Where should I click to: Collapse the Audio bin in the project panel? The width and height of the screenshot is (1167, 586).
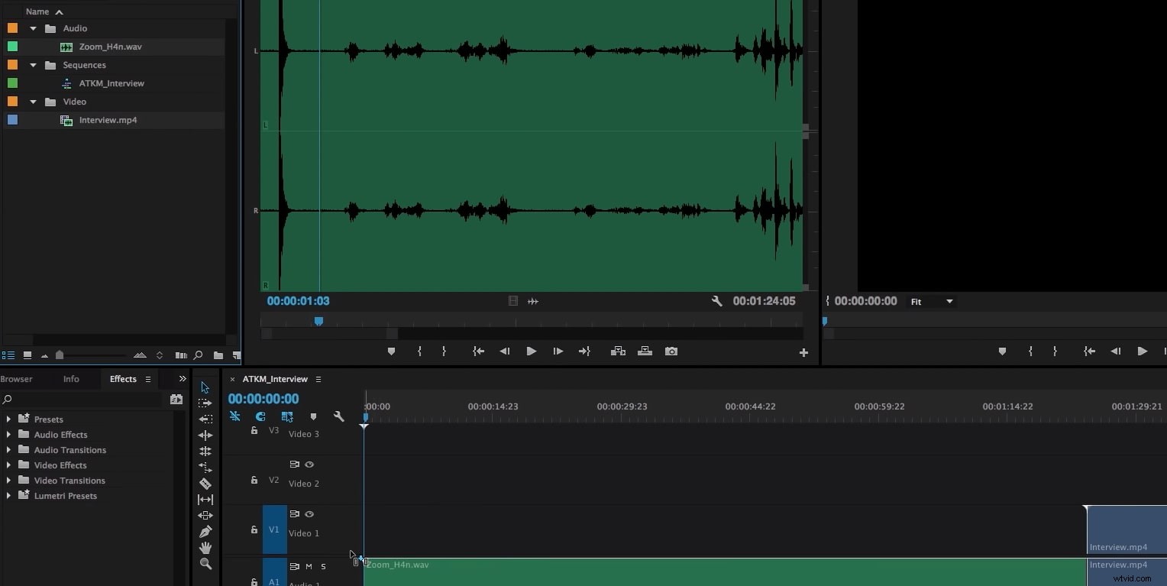point(32,28)
